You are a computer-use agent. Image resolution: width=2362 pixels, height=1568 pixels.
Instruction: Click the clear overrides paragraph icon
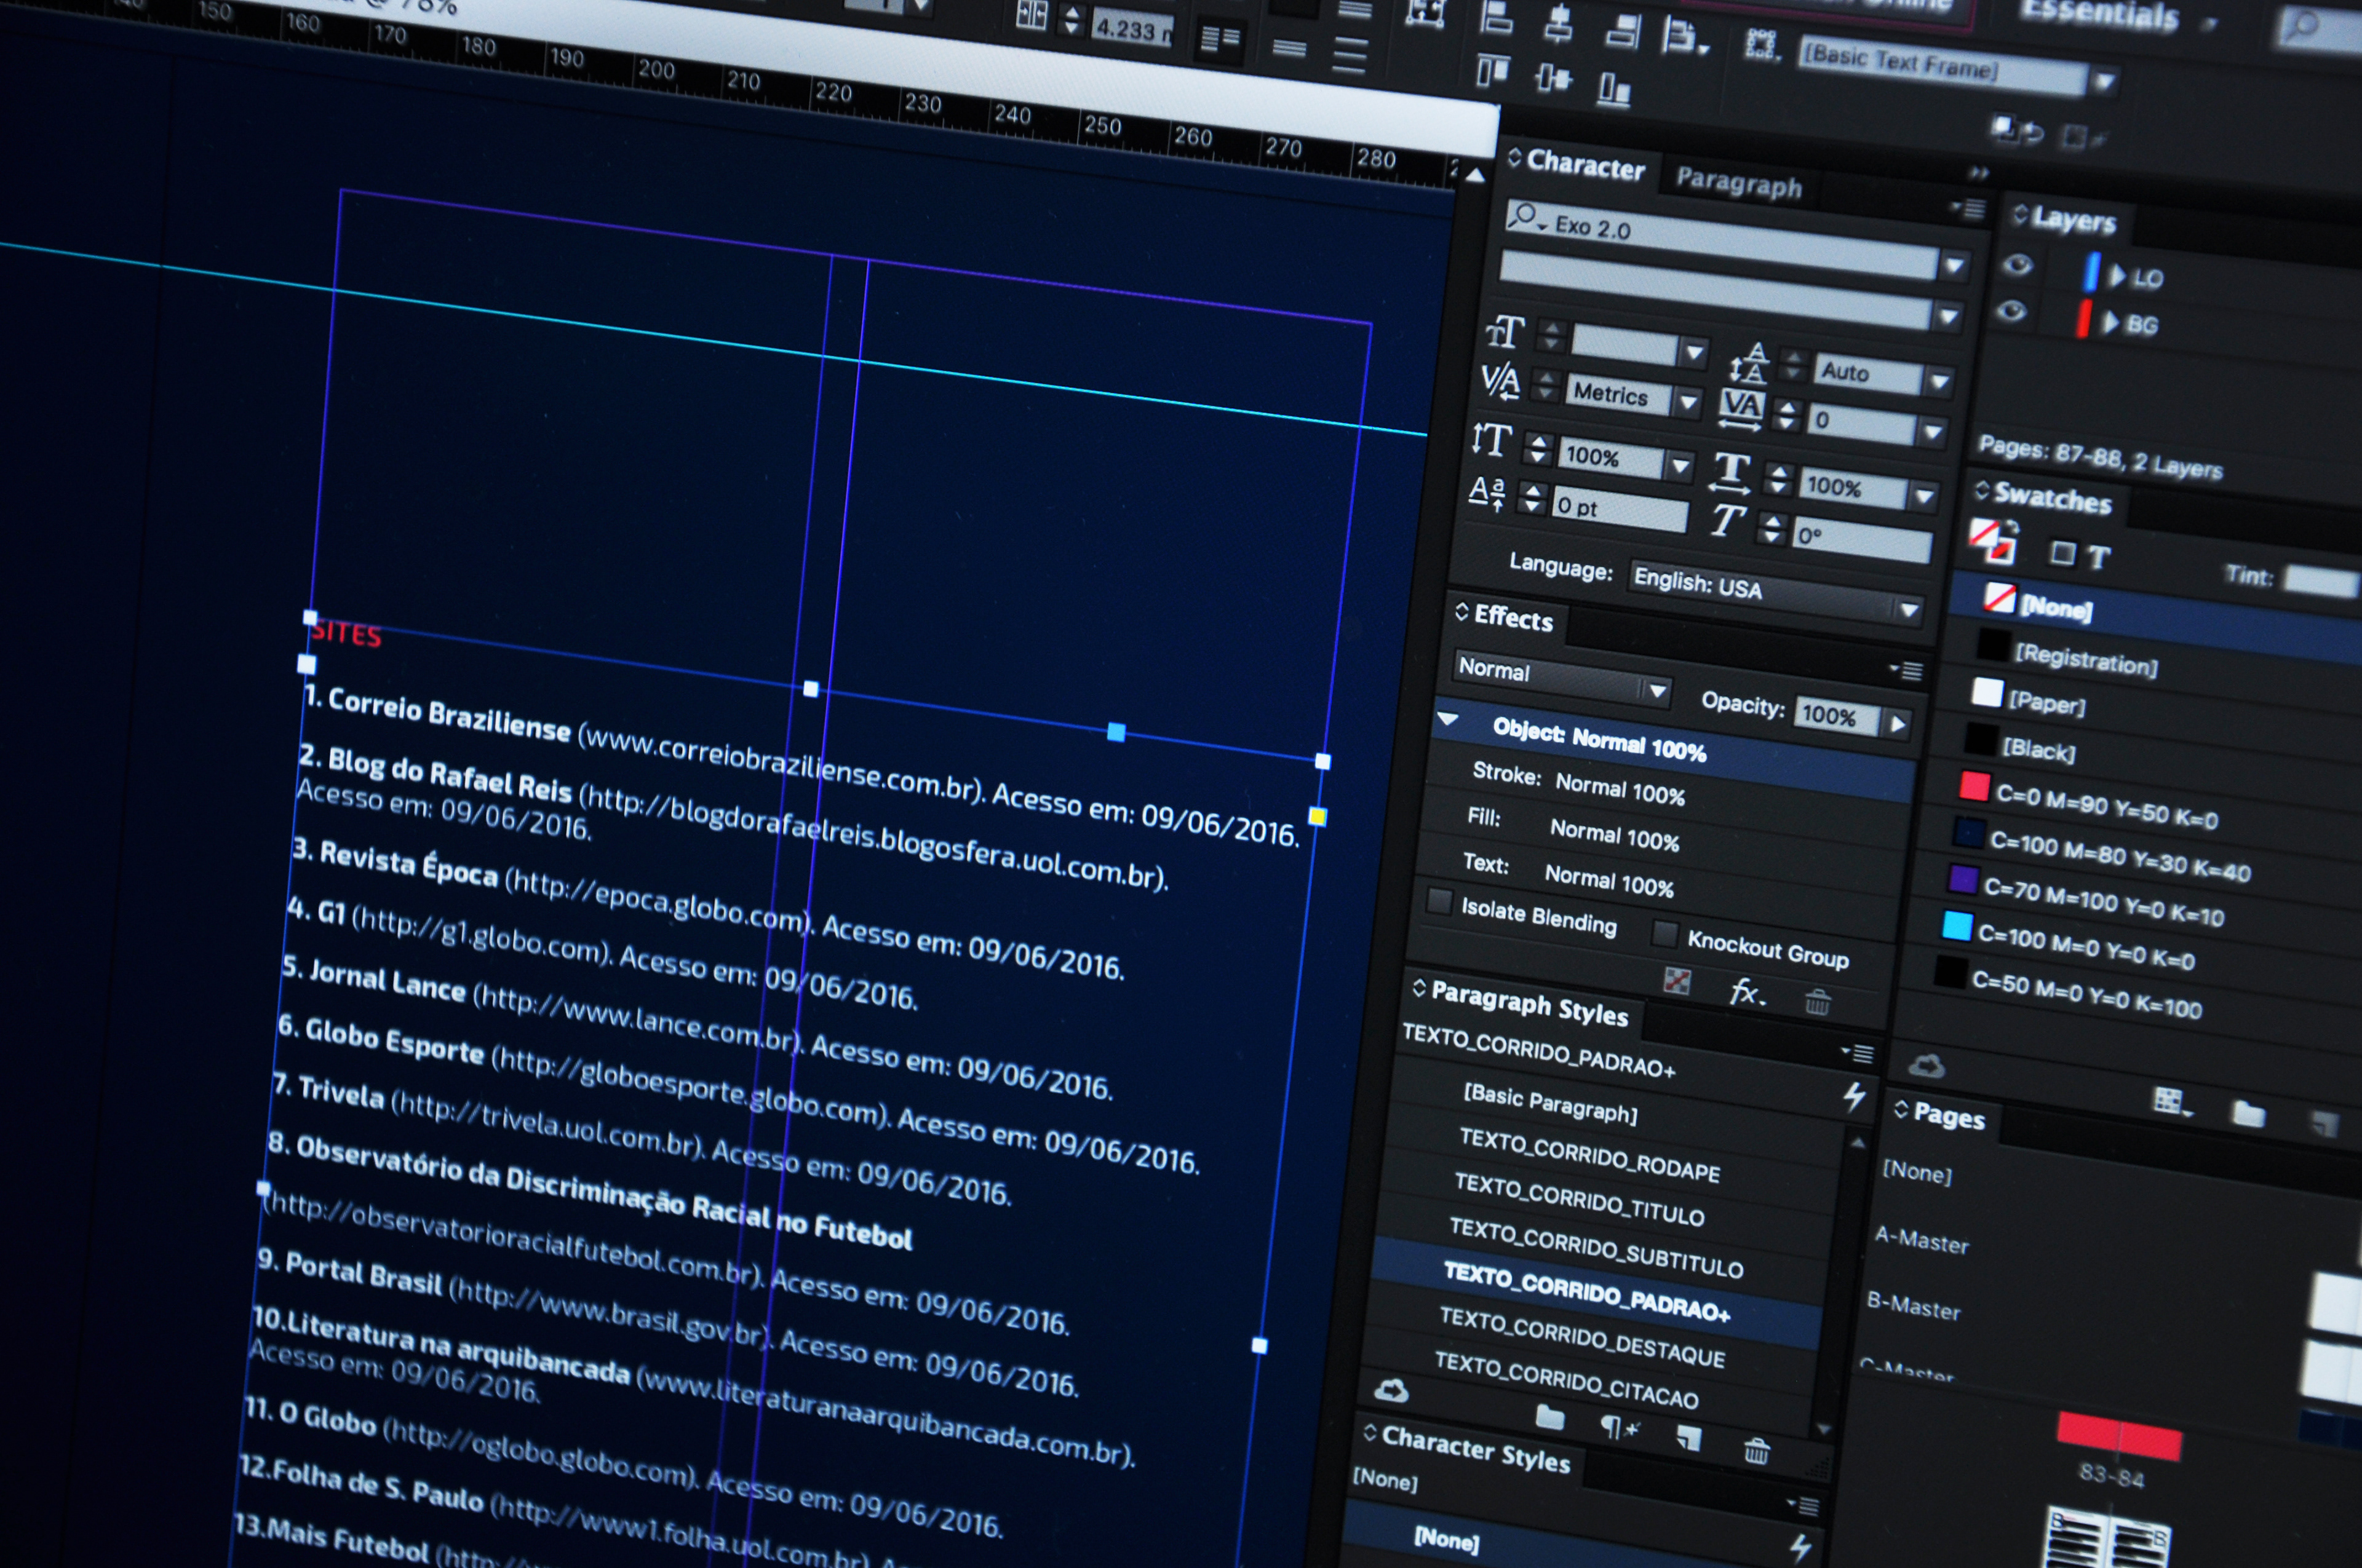click(1619, 1428)
